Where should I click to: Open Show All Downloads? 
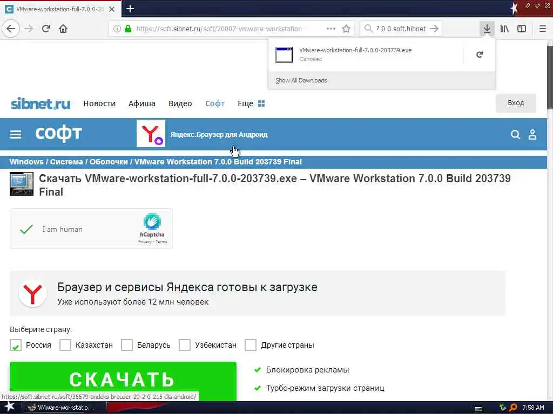(301, 80)
